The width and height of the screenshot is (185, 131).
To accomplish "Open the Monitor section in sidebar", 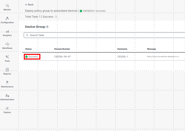I will (x=7, y=6).
